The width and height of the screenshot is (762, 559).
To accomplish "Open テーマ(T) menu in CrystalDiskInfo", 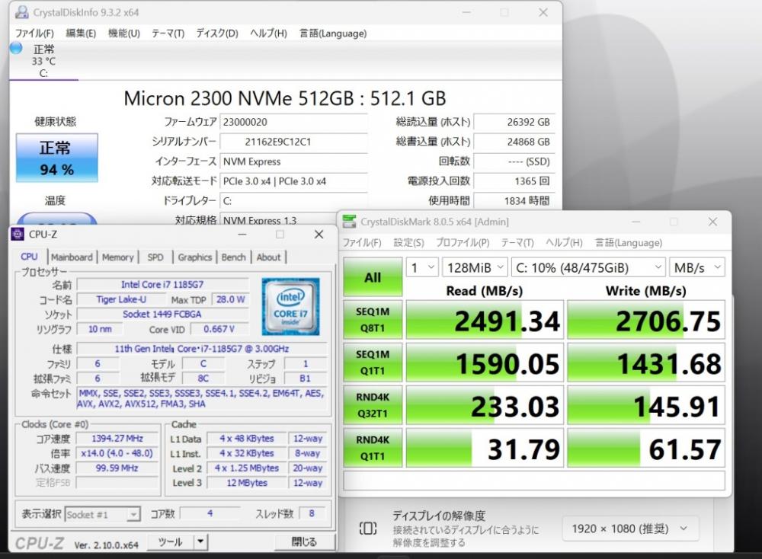I will tap(168, 34).
